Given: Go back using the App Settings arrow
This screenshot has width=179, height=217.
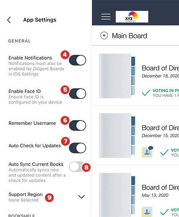Looking at the screenshot, I should coord(9,20).
